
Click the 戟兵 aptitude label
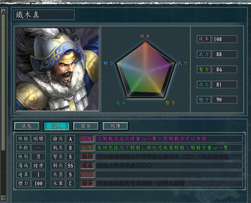pyautogui.click(x=58, y=148)
